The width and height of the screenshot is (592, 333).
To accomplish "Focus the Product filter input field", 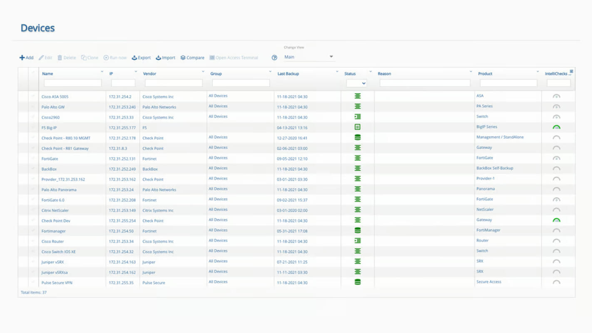I will (509, 83).
